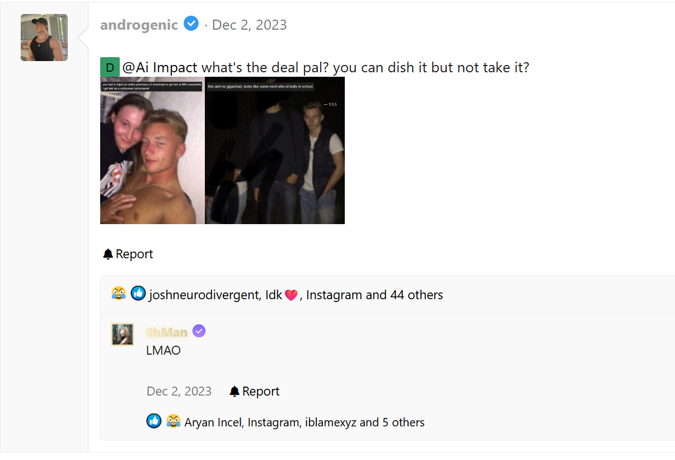Screen dimensions: 675x460
Task: Click 0hMan's purple verified badge
Action: (199, 331)
